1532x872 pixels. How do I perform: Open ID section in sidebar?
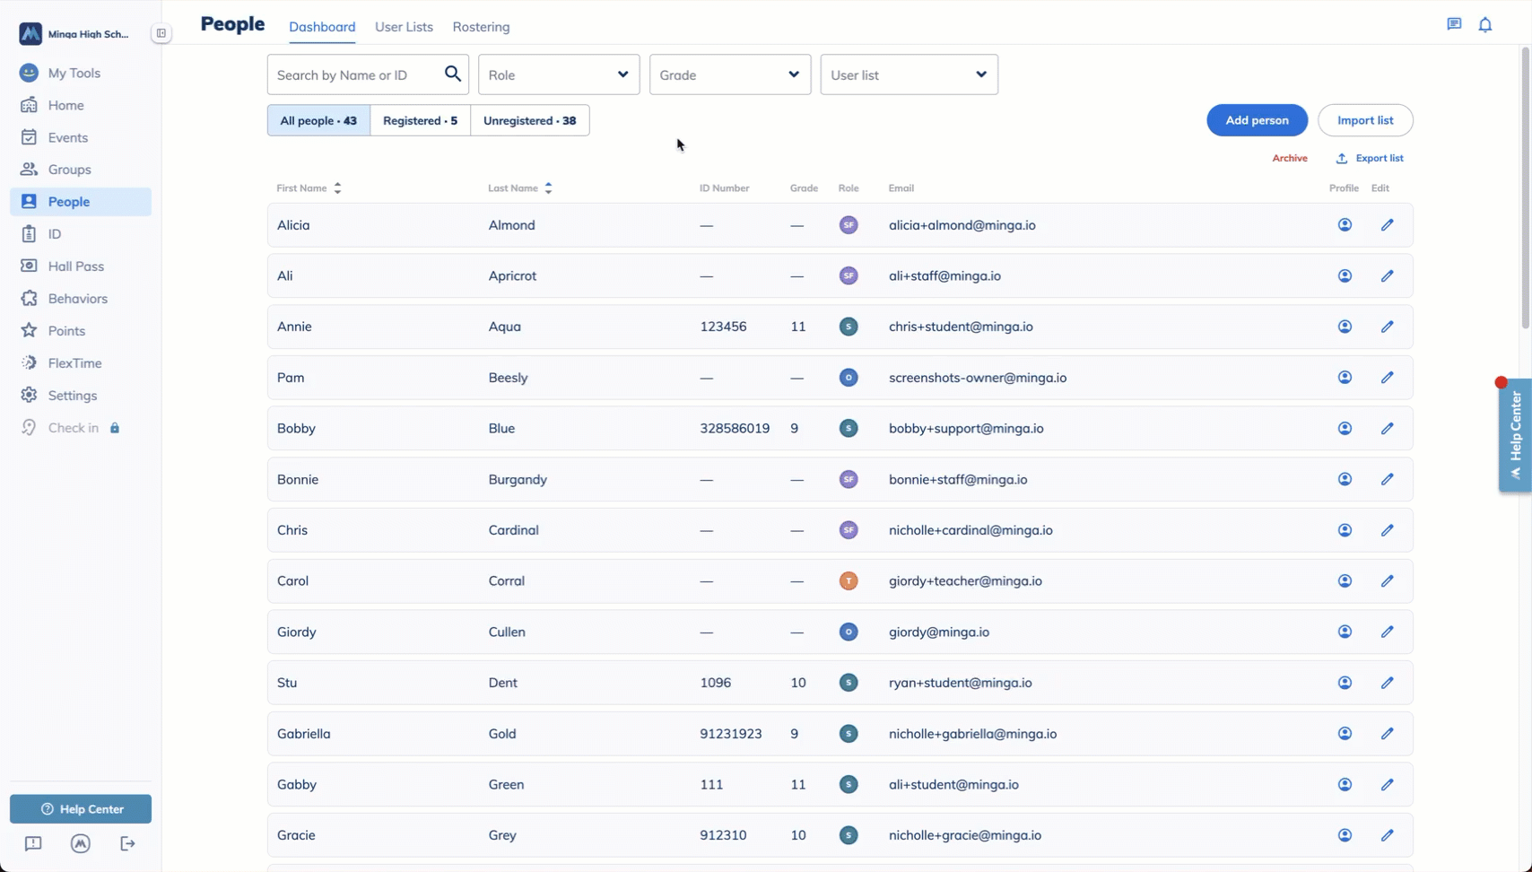click(81, 234)
